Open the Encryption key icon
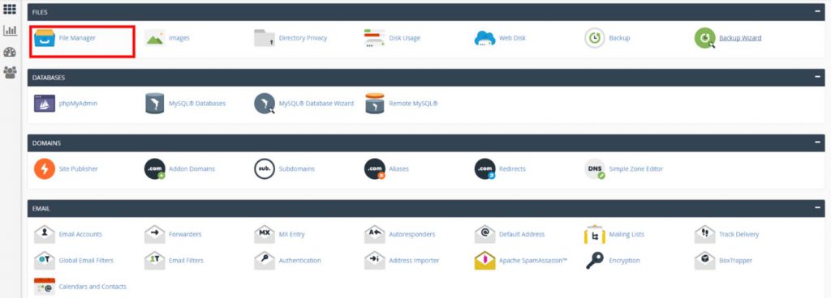The height and width of the screenshot is (298, 831). [x=595, y=261]
